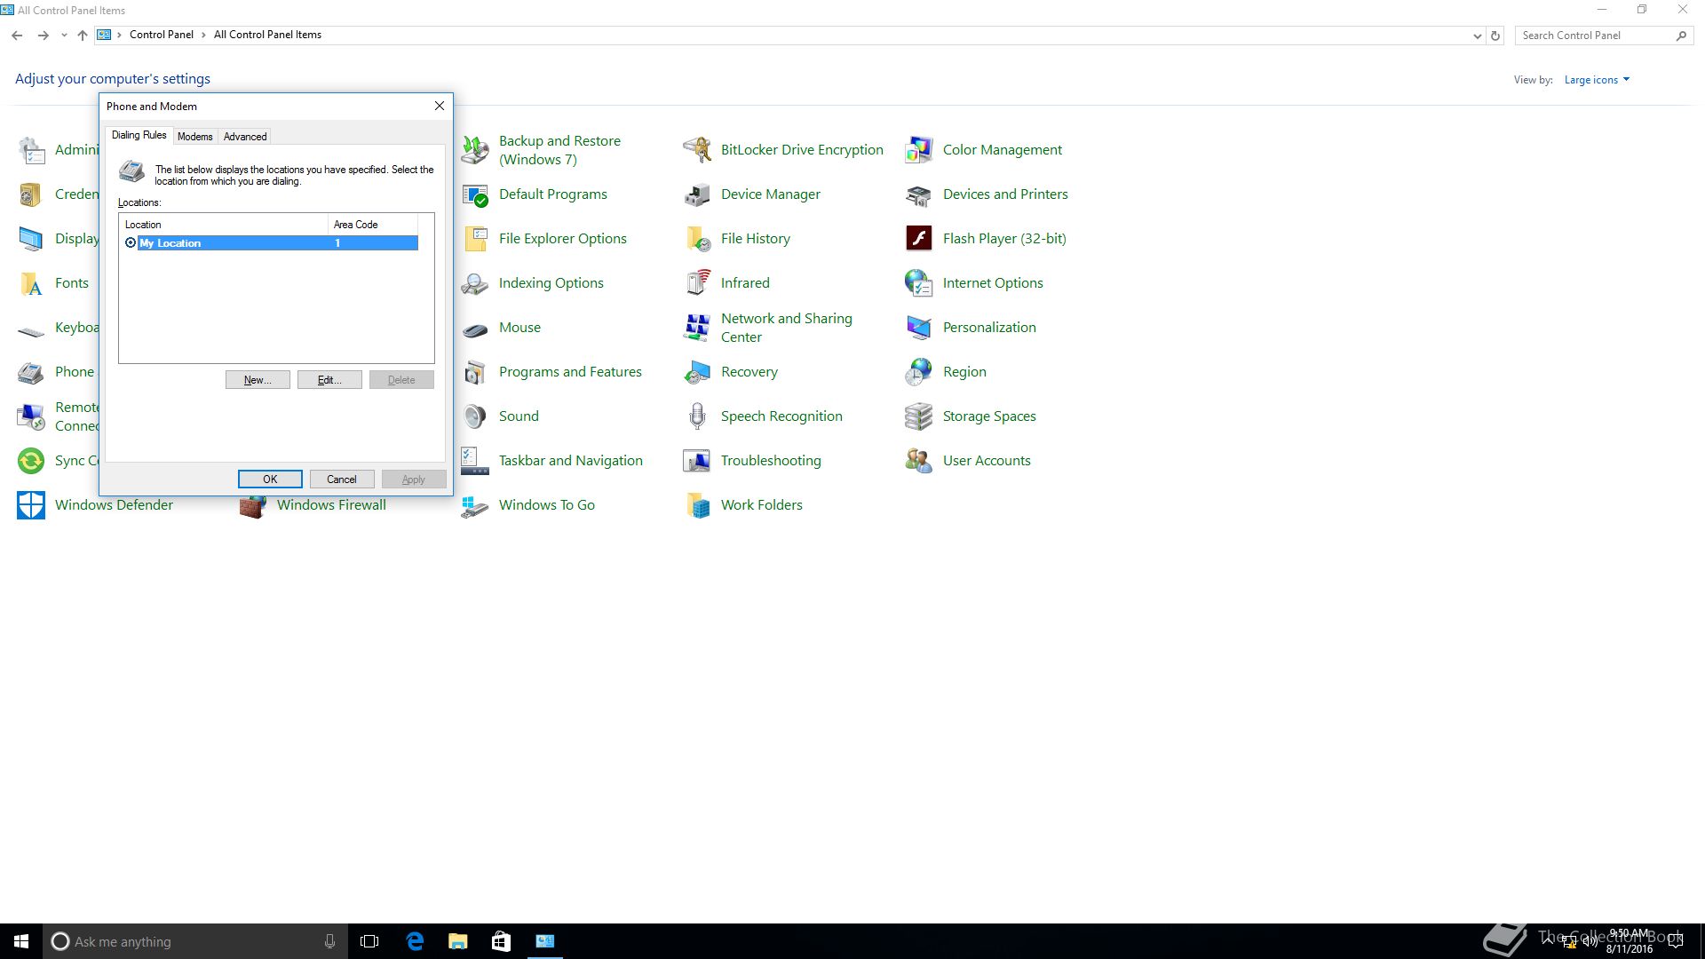Open Programs and Features icon
Viewport: 1705px width, 959px height.
click(x=475, y=372)
